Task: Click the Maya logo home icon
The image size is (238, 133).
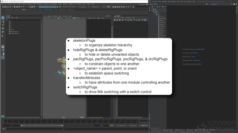Action: [3, 116]
